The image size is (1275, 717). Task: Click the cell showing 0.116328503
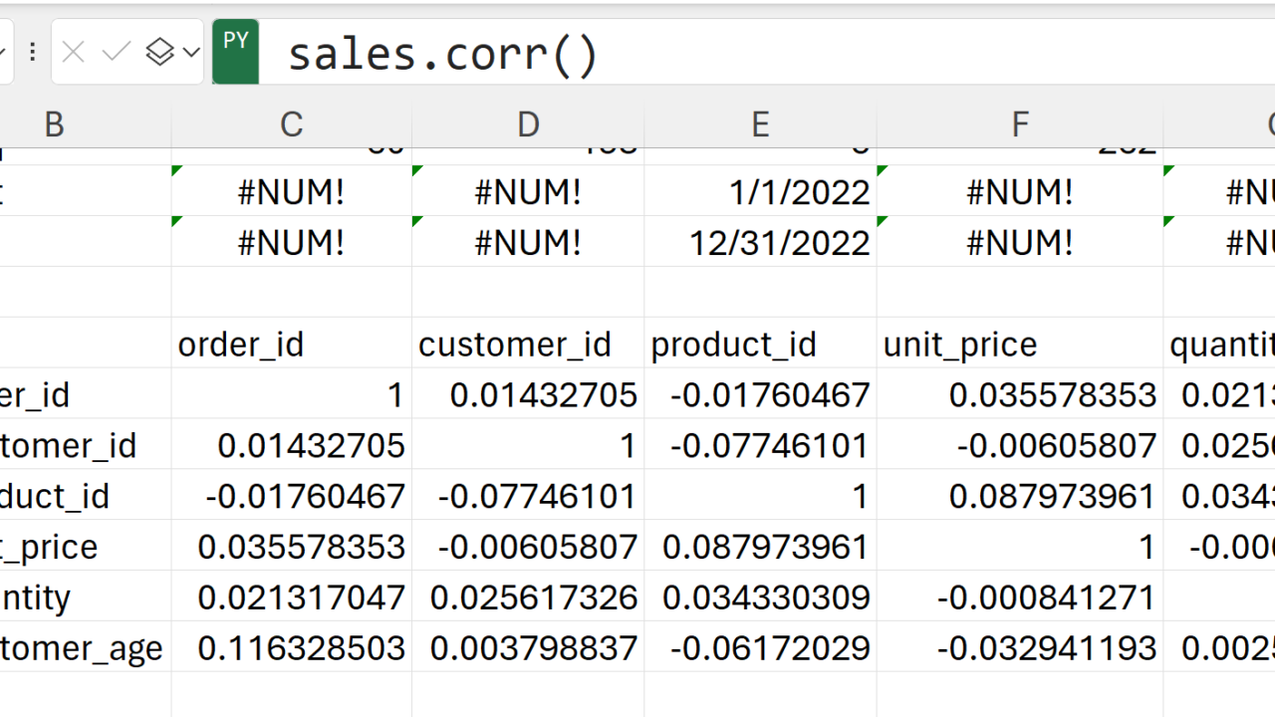pyautogui.click(x=301, y=648)
